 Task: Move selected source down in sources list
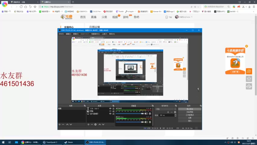[x=103, y=124]
